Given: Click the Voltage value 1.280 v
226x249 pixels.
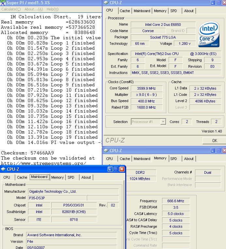Looking at the screenshot, I should pyautogui.click(x=185, y=44).
